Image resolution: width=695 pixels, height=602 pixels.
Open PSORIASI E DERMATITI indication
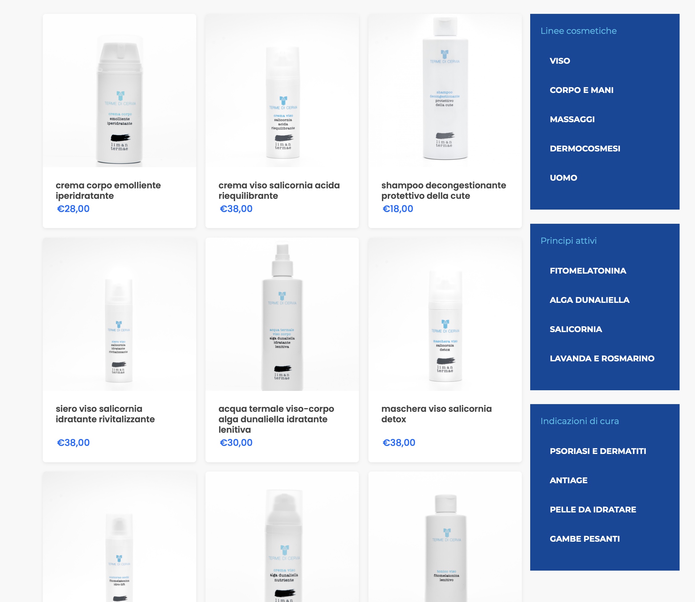(x=598, y=451)
